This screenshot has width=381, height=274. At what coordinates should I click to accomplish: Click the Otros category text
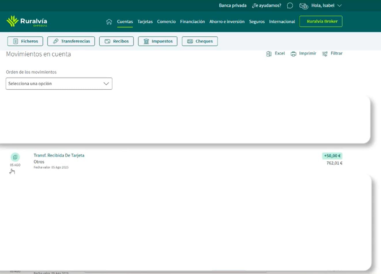(39, 162)
